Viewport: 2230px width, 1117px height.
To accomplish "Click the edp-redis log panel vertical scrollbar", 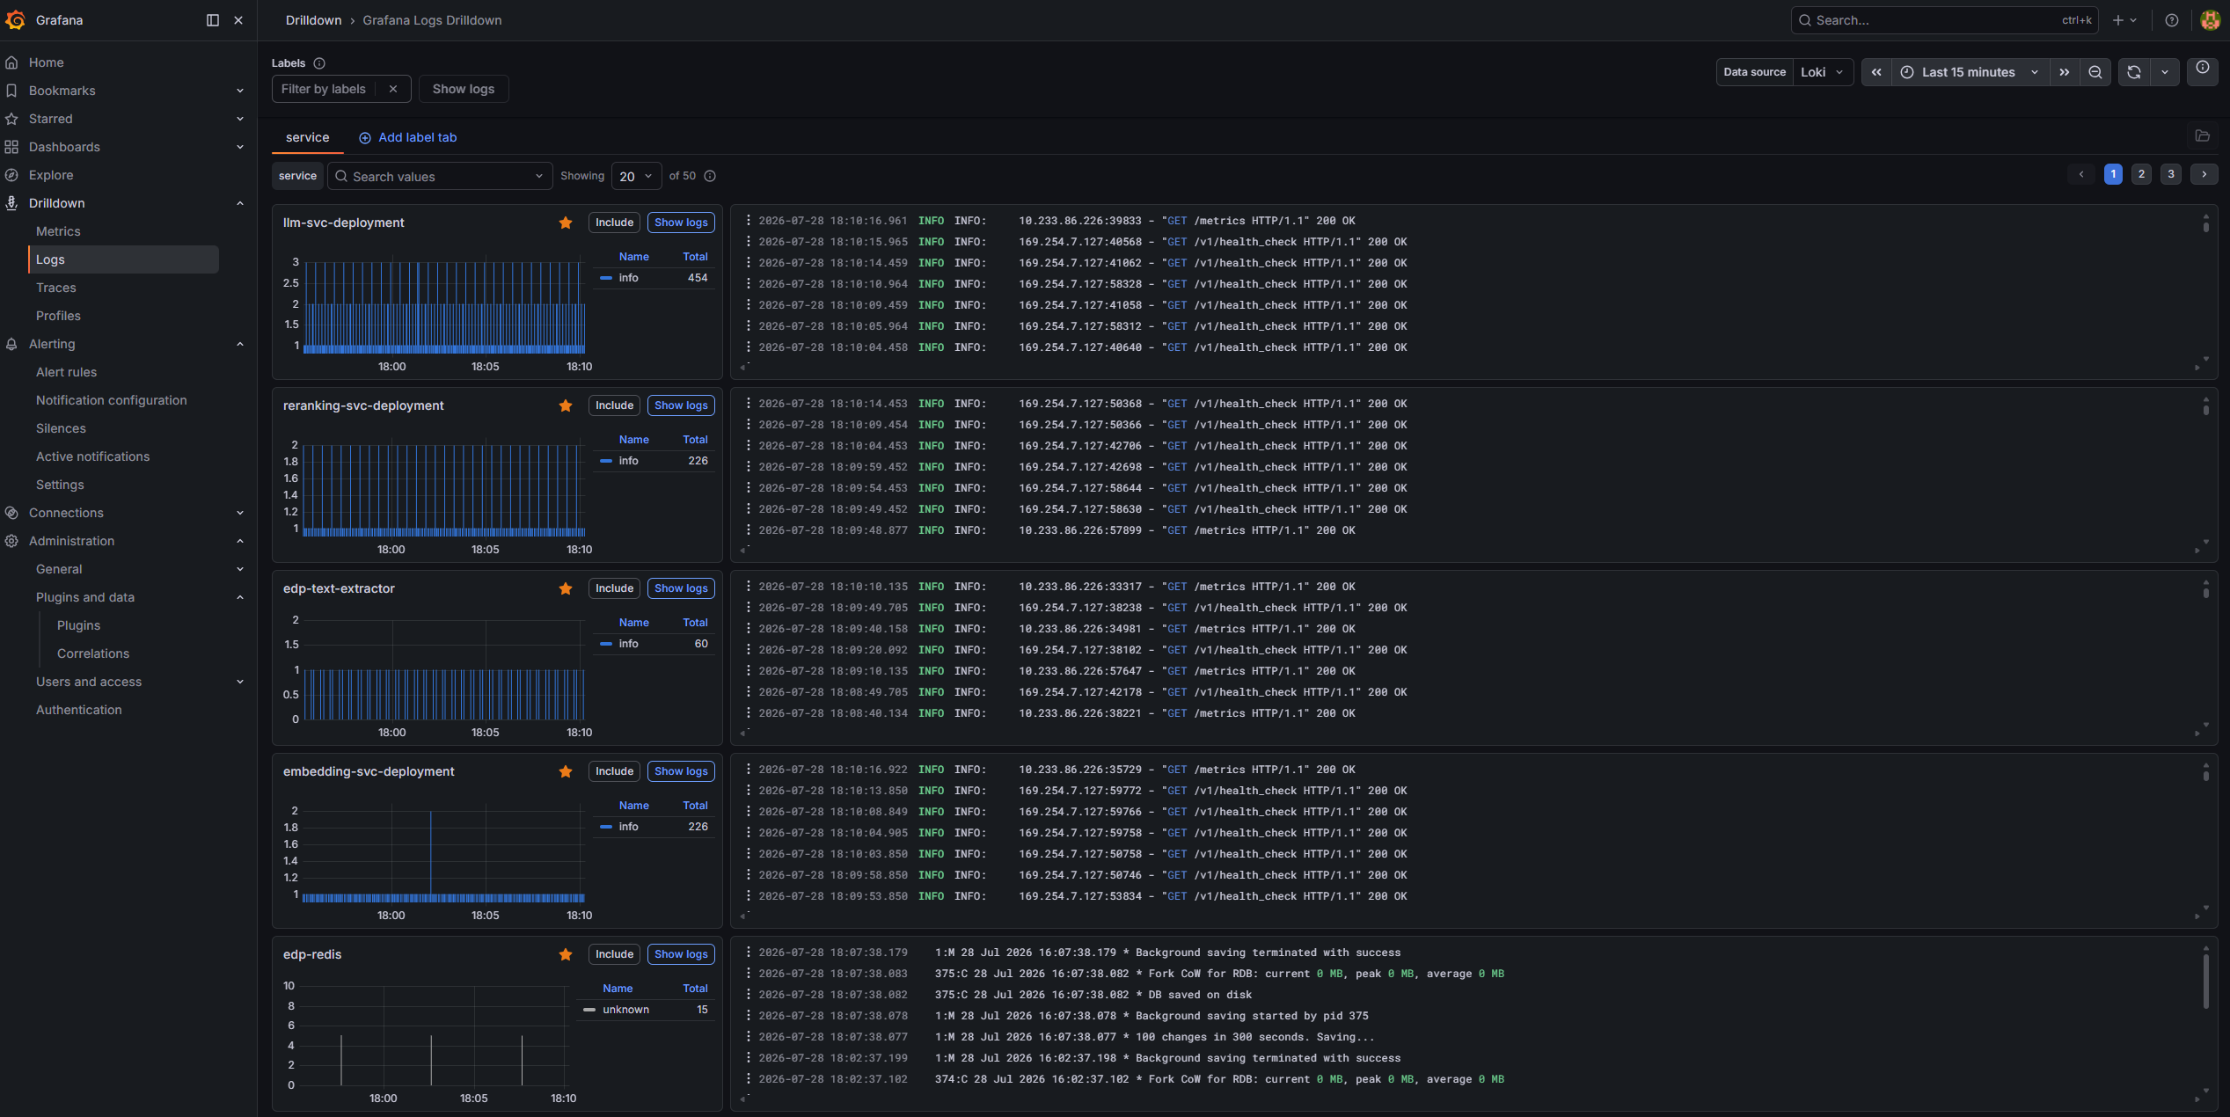I will (x=2205, y=980).
